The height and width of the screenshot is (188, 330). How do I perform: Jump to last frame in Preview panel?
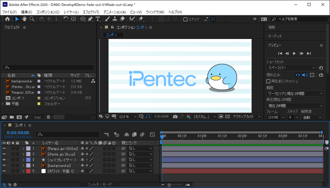[x=309, y=54]
